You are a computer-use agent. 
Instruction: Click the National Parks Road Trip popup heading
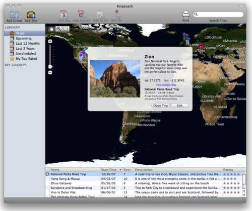pos(162,89)
